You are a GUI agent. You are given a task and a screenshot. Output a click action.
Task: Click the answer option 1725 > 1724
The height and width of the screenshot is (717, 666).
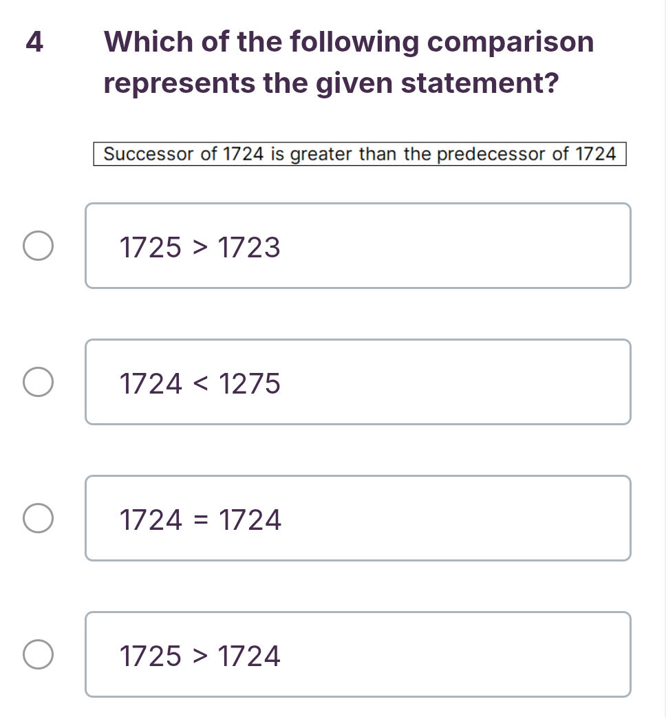click(x=358, y=654)
